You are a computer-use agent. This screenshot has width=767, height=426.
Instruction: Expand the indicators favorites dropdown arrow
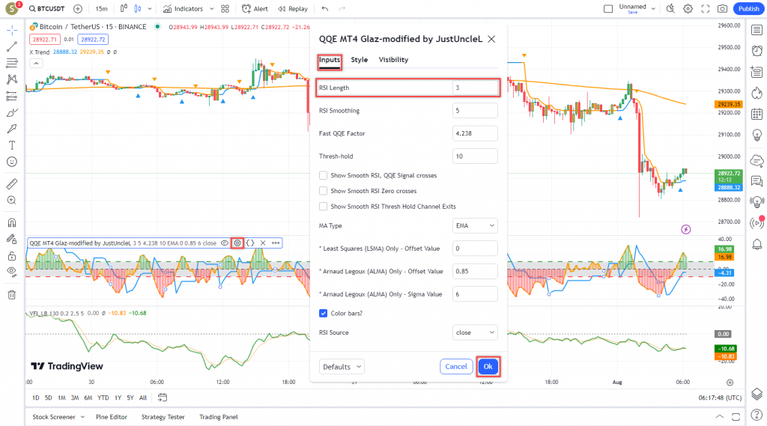pos(211,9)
